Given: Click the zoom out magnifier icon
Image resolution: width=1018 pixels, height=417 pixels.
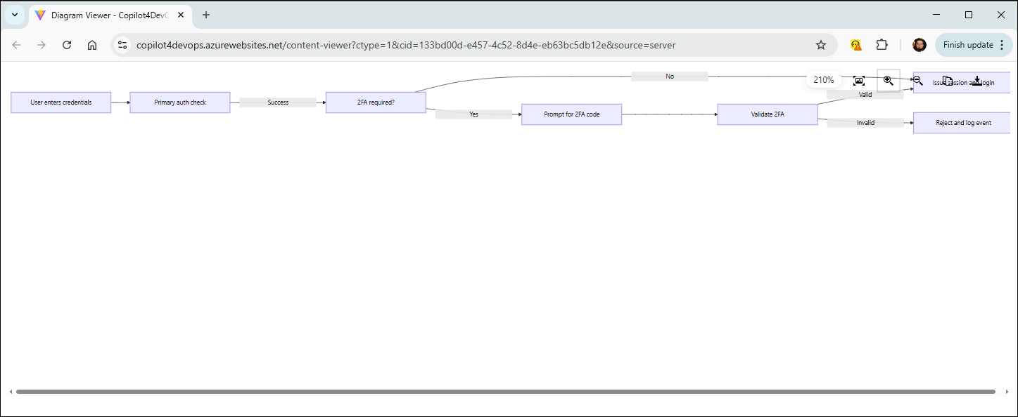Looking at the screenshot, I should click(918, 81).
